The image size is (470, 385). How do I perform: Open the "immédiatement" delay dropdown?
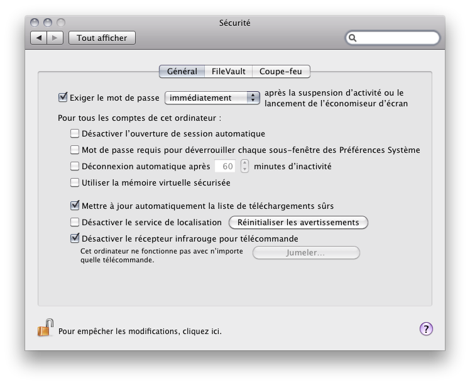point(212,98)
